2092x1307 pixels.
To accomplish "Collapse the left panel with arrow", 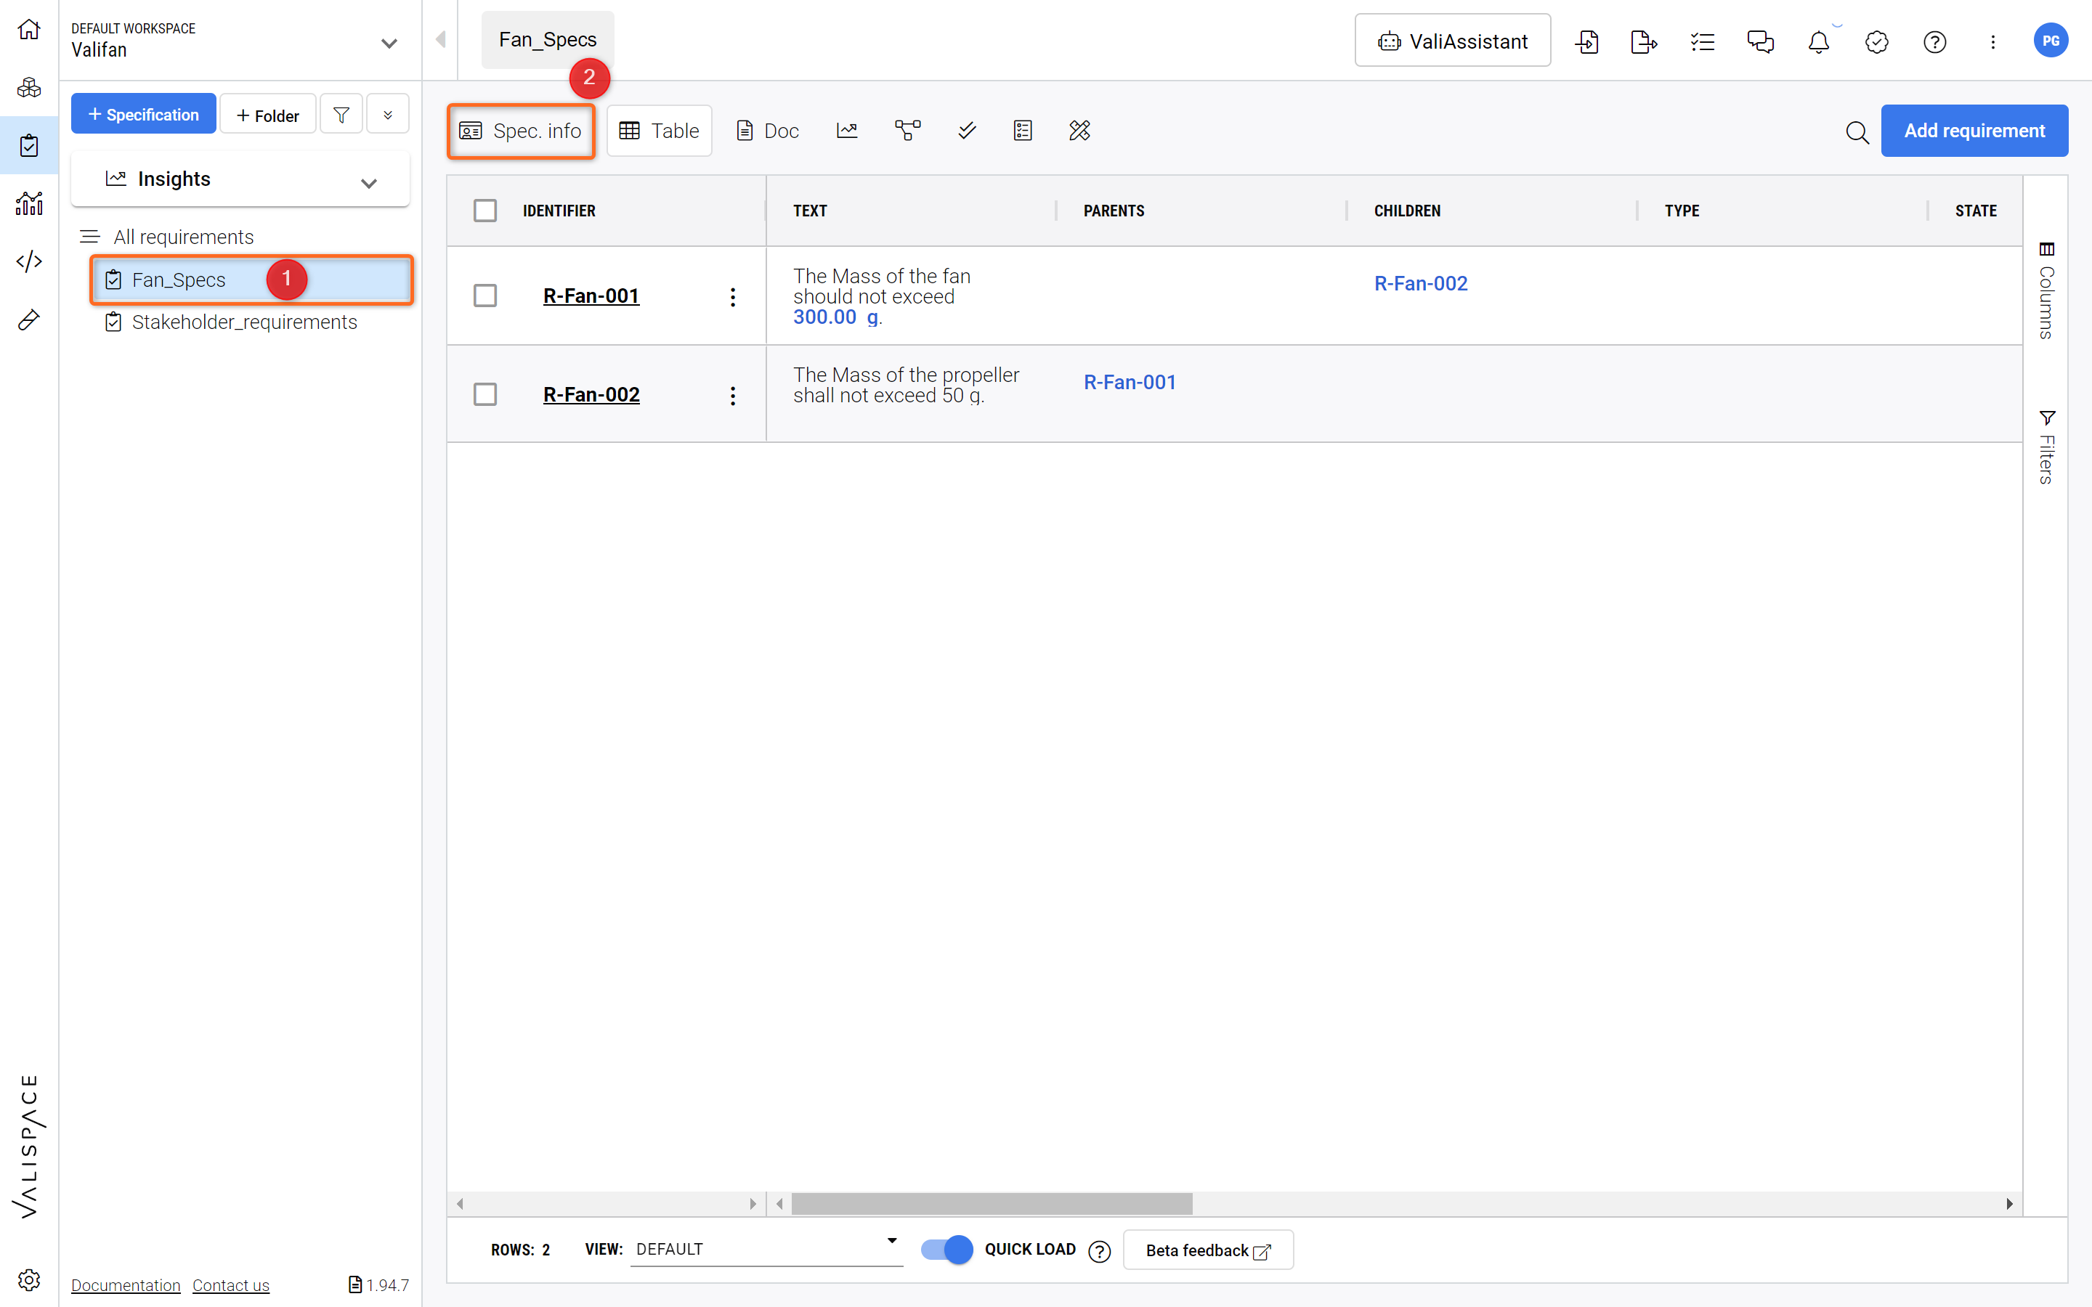I will coord(441,40).
